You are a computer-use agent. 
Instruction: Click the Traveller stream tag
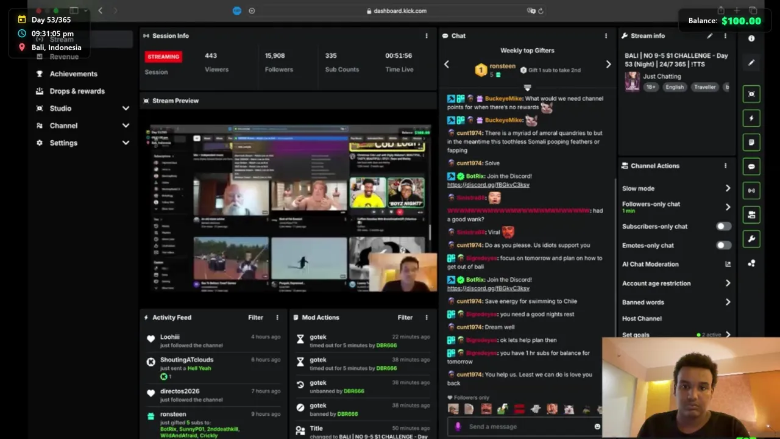(704, 88)
